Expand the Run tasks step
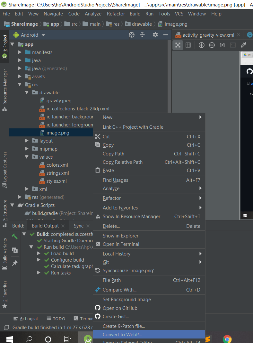The image size is (253, 343). click(39, 273)
